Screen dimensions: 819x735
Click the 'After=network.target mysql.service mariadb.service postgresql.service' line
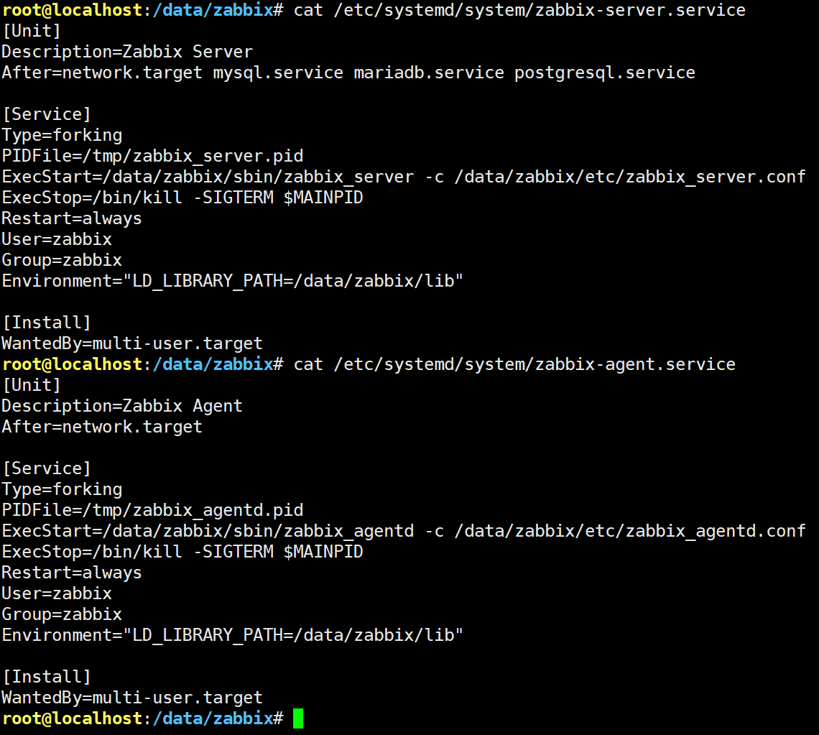pos(348,73)
